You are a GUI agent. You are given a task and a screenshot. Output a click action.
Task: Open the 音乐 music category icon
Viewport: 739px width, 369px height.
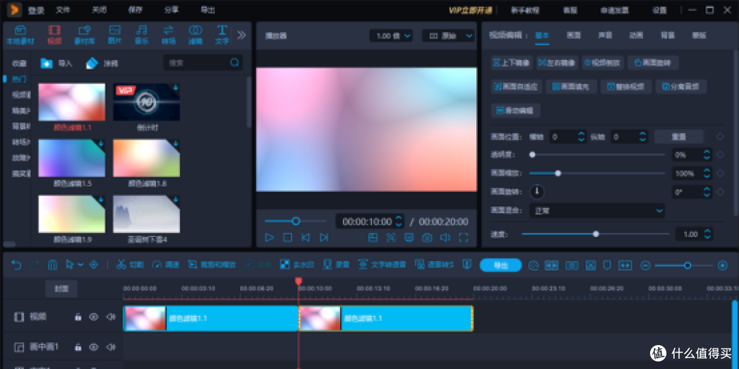point(142,35)
